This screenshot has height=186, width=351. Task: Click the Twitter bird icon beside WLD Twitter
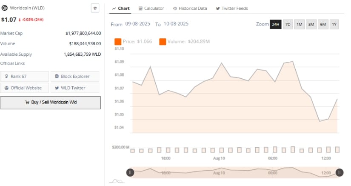pos(57,88)
